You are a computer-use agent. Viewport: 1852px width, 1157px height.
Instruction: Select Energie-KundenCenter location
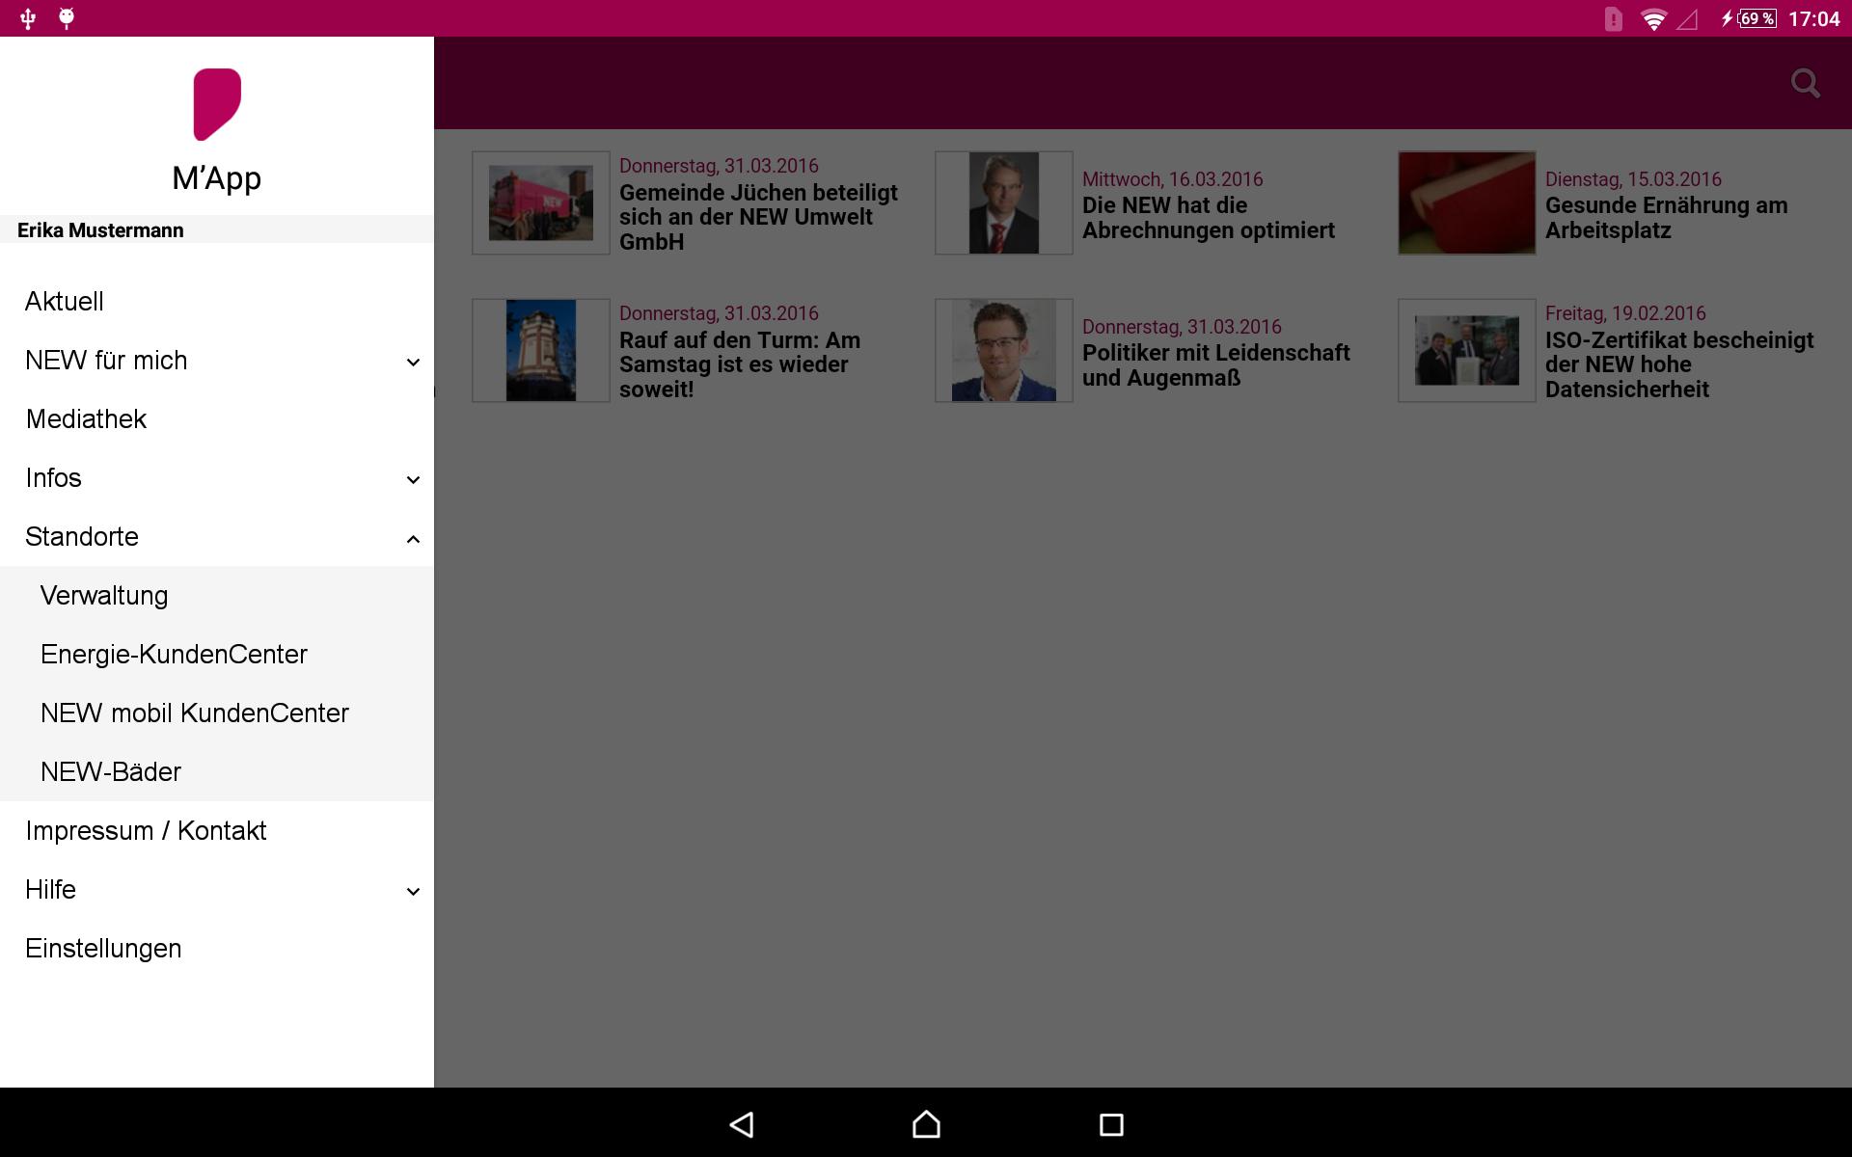174,655
